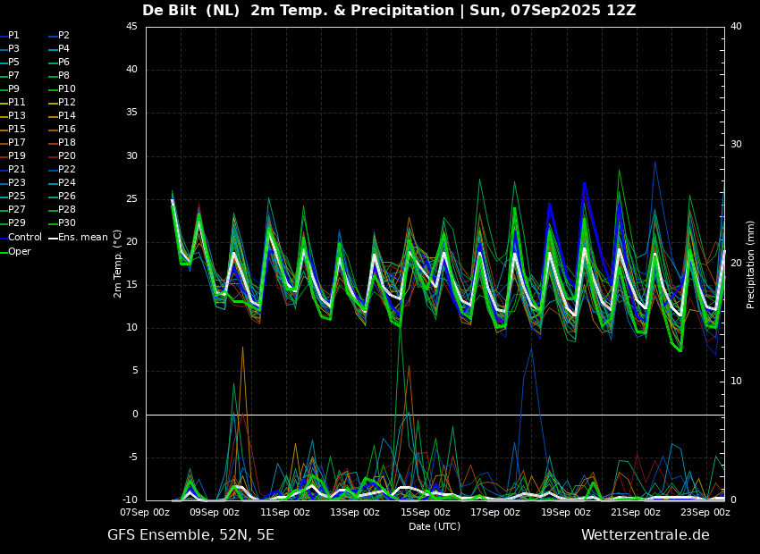Click the 23Sep 00z date axis label
This screenshot has width=760, height=554.
click(705, 512)
